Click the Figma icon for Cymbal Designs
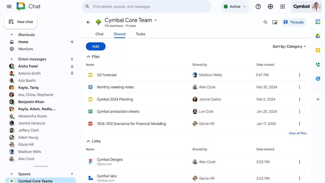Viewport: 325px width, 183px height. click(90, 162)
